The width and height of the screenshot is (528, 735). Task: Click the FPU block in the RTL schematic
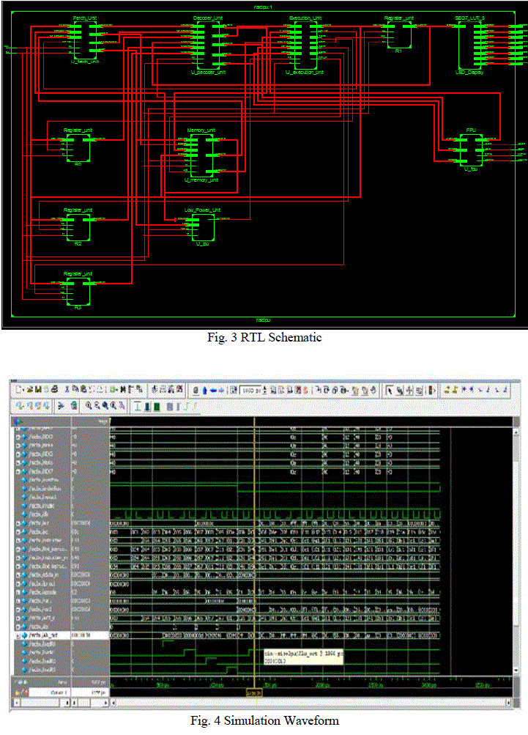(x=471, y=150)
